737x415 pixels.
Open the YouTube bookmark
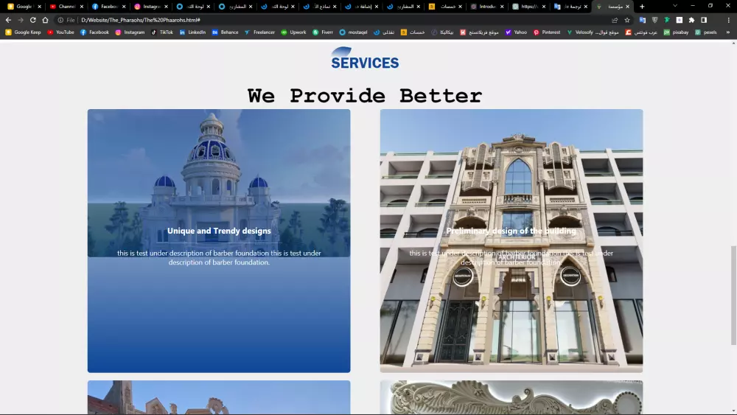[60, 32]
